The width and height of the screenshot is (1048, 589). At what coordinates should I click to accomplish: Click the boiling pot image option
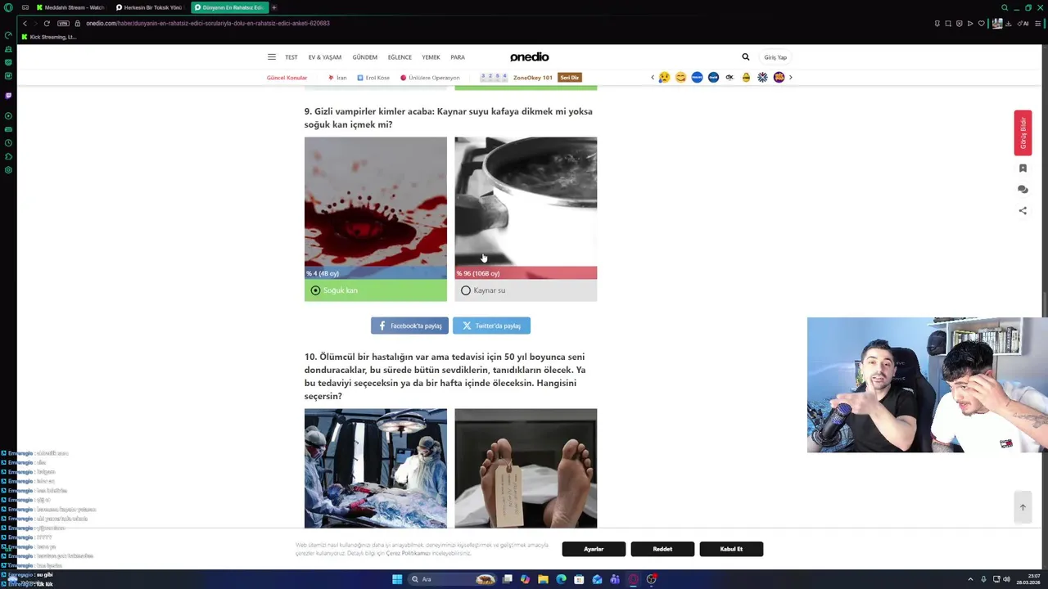tap(526, 208)
